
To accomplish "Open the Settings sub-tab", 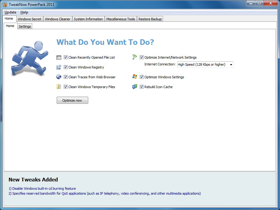I will (25, 26).
